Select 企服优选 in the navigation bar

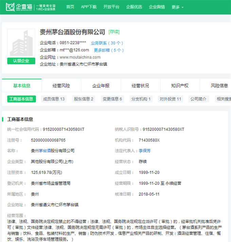point(134,7)
